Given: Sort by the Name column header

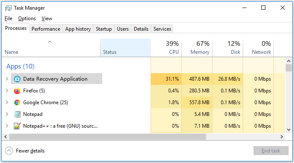Looking at the screenshot, I should click(x=51, y=48).
